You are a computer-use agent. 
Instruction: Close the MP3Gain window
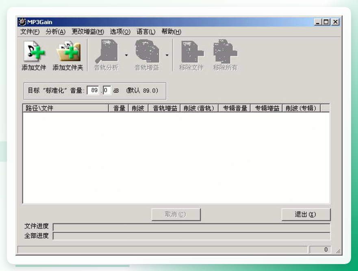[x=335, y=22]
